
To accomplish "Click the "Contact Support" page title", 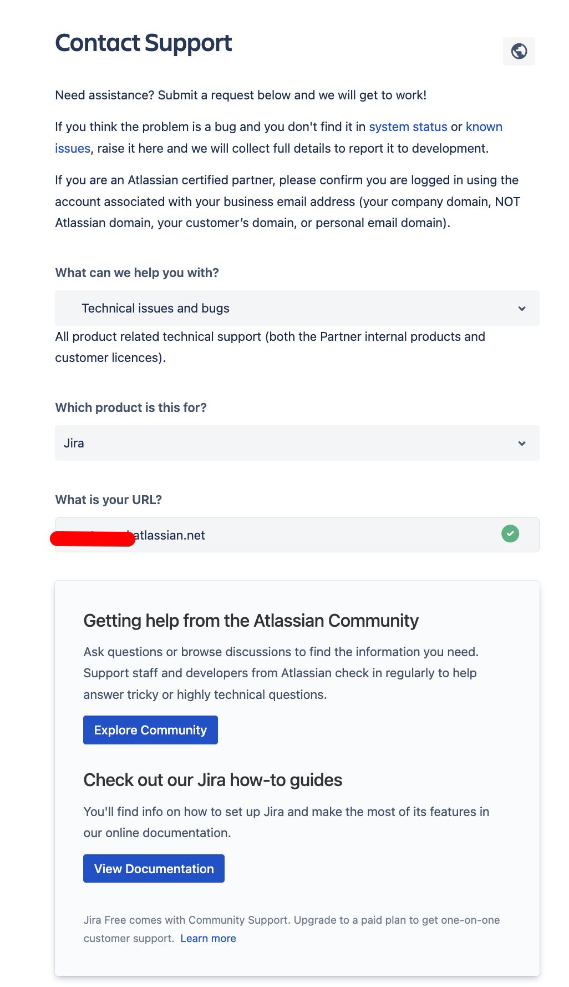I will (143, 43).
